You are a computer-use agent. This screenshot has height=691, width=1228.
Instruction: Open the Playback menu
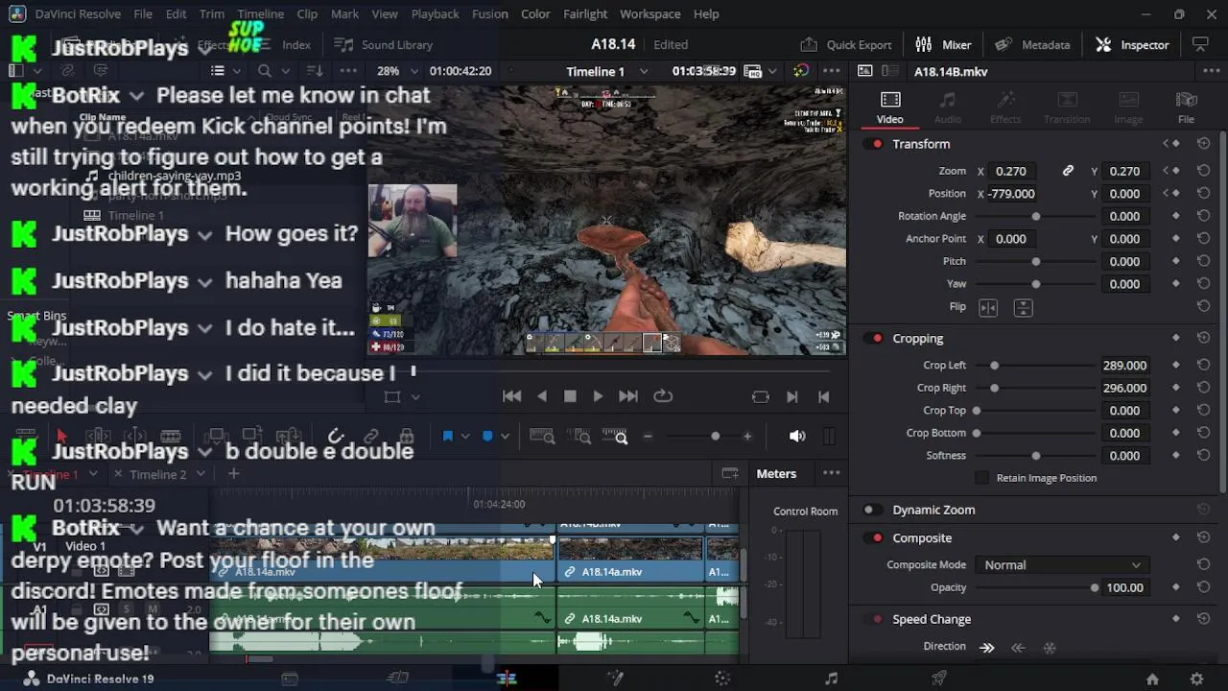tap(435, 14)
